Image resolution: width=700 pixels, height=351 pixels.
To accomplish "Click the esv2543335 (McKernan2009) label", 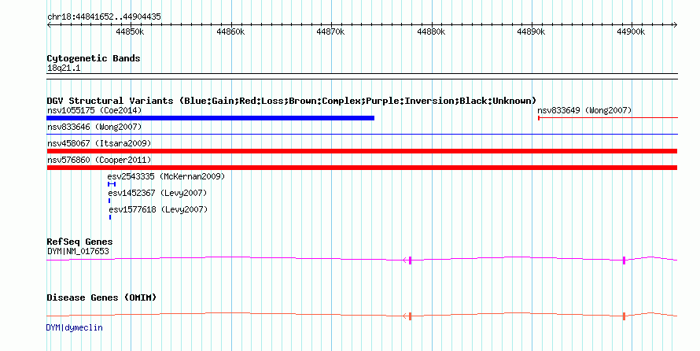I will tap(166, 176).
